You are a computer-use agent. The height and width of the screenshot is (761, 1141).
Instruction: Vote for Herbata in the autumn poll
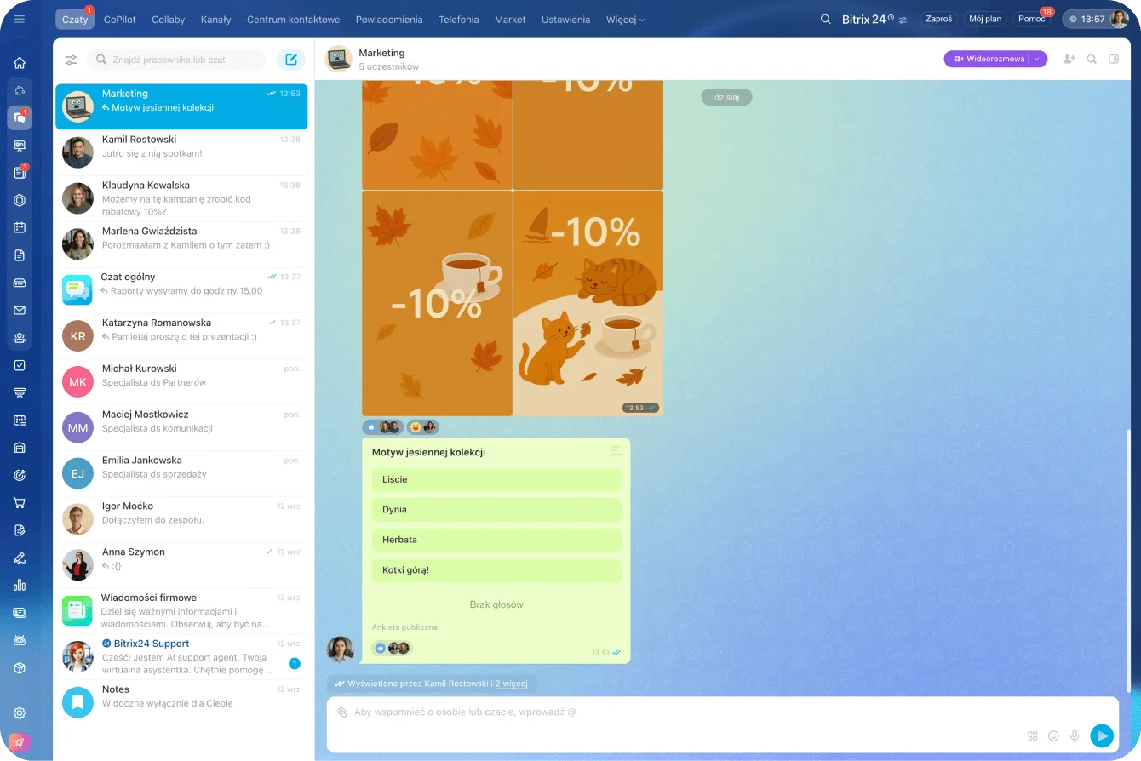[x=496, y=540]
